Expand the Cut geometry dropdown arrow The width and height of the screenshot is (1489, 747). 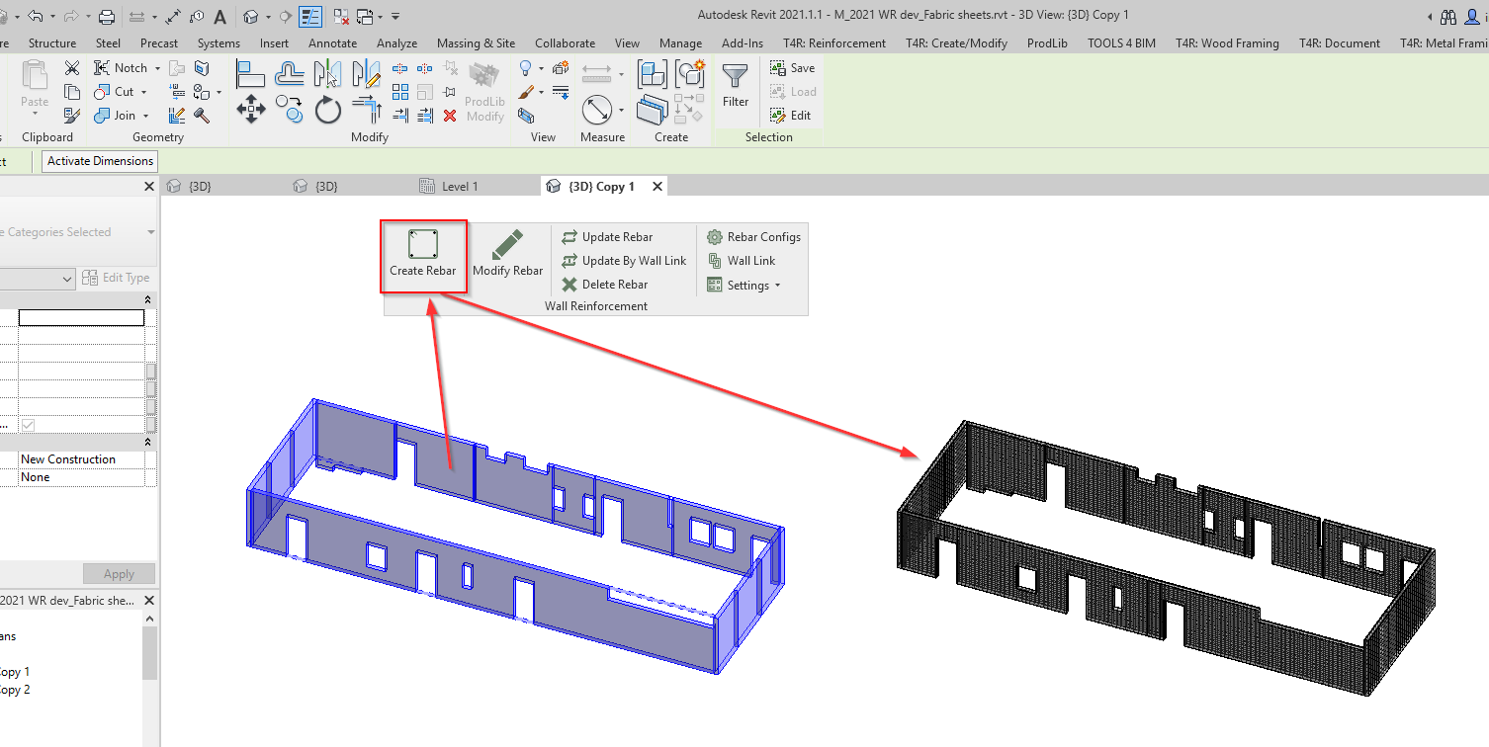(x=144, y=92)
